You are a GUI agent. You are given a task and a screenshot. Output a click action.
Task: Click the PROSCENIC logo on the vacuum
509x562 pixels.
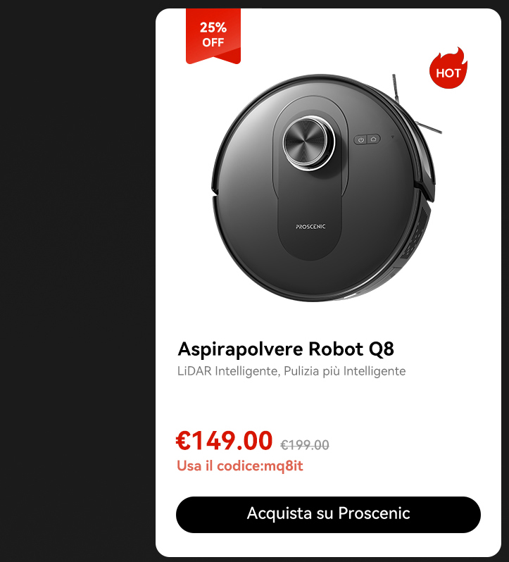tap(310, 227)
